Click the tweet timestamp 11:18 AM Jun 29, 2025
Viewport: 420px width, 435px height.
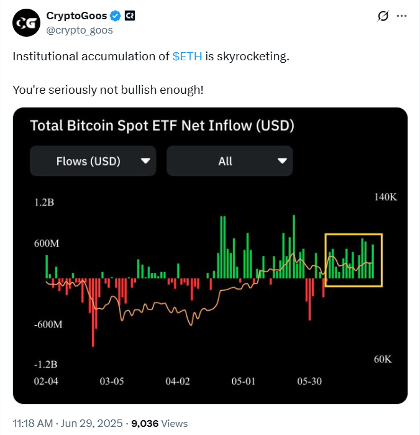[68, 423]
